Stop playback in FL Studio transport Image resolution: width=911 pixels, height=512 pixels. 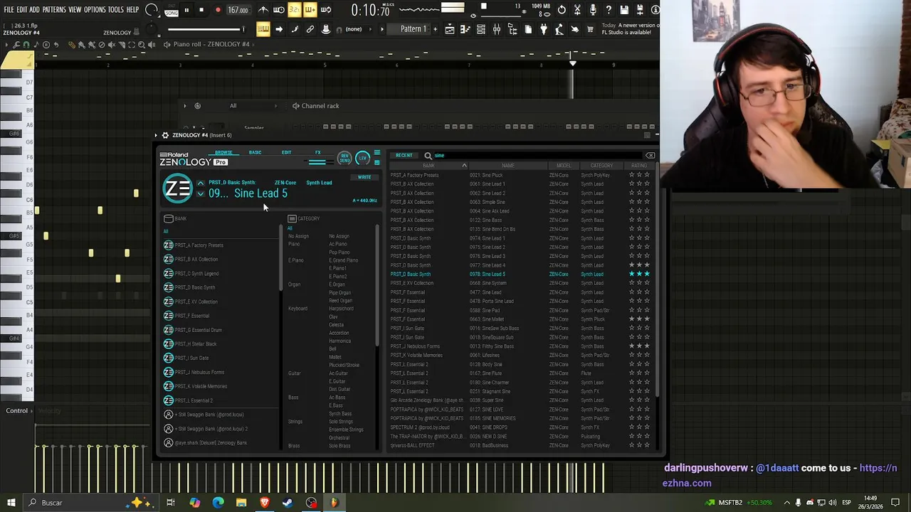pos(201,10)
